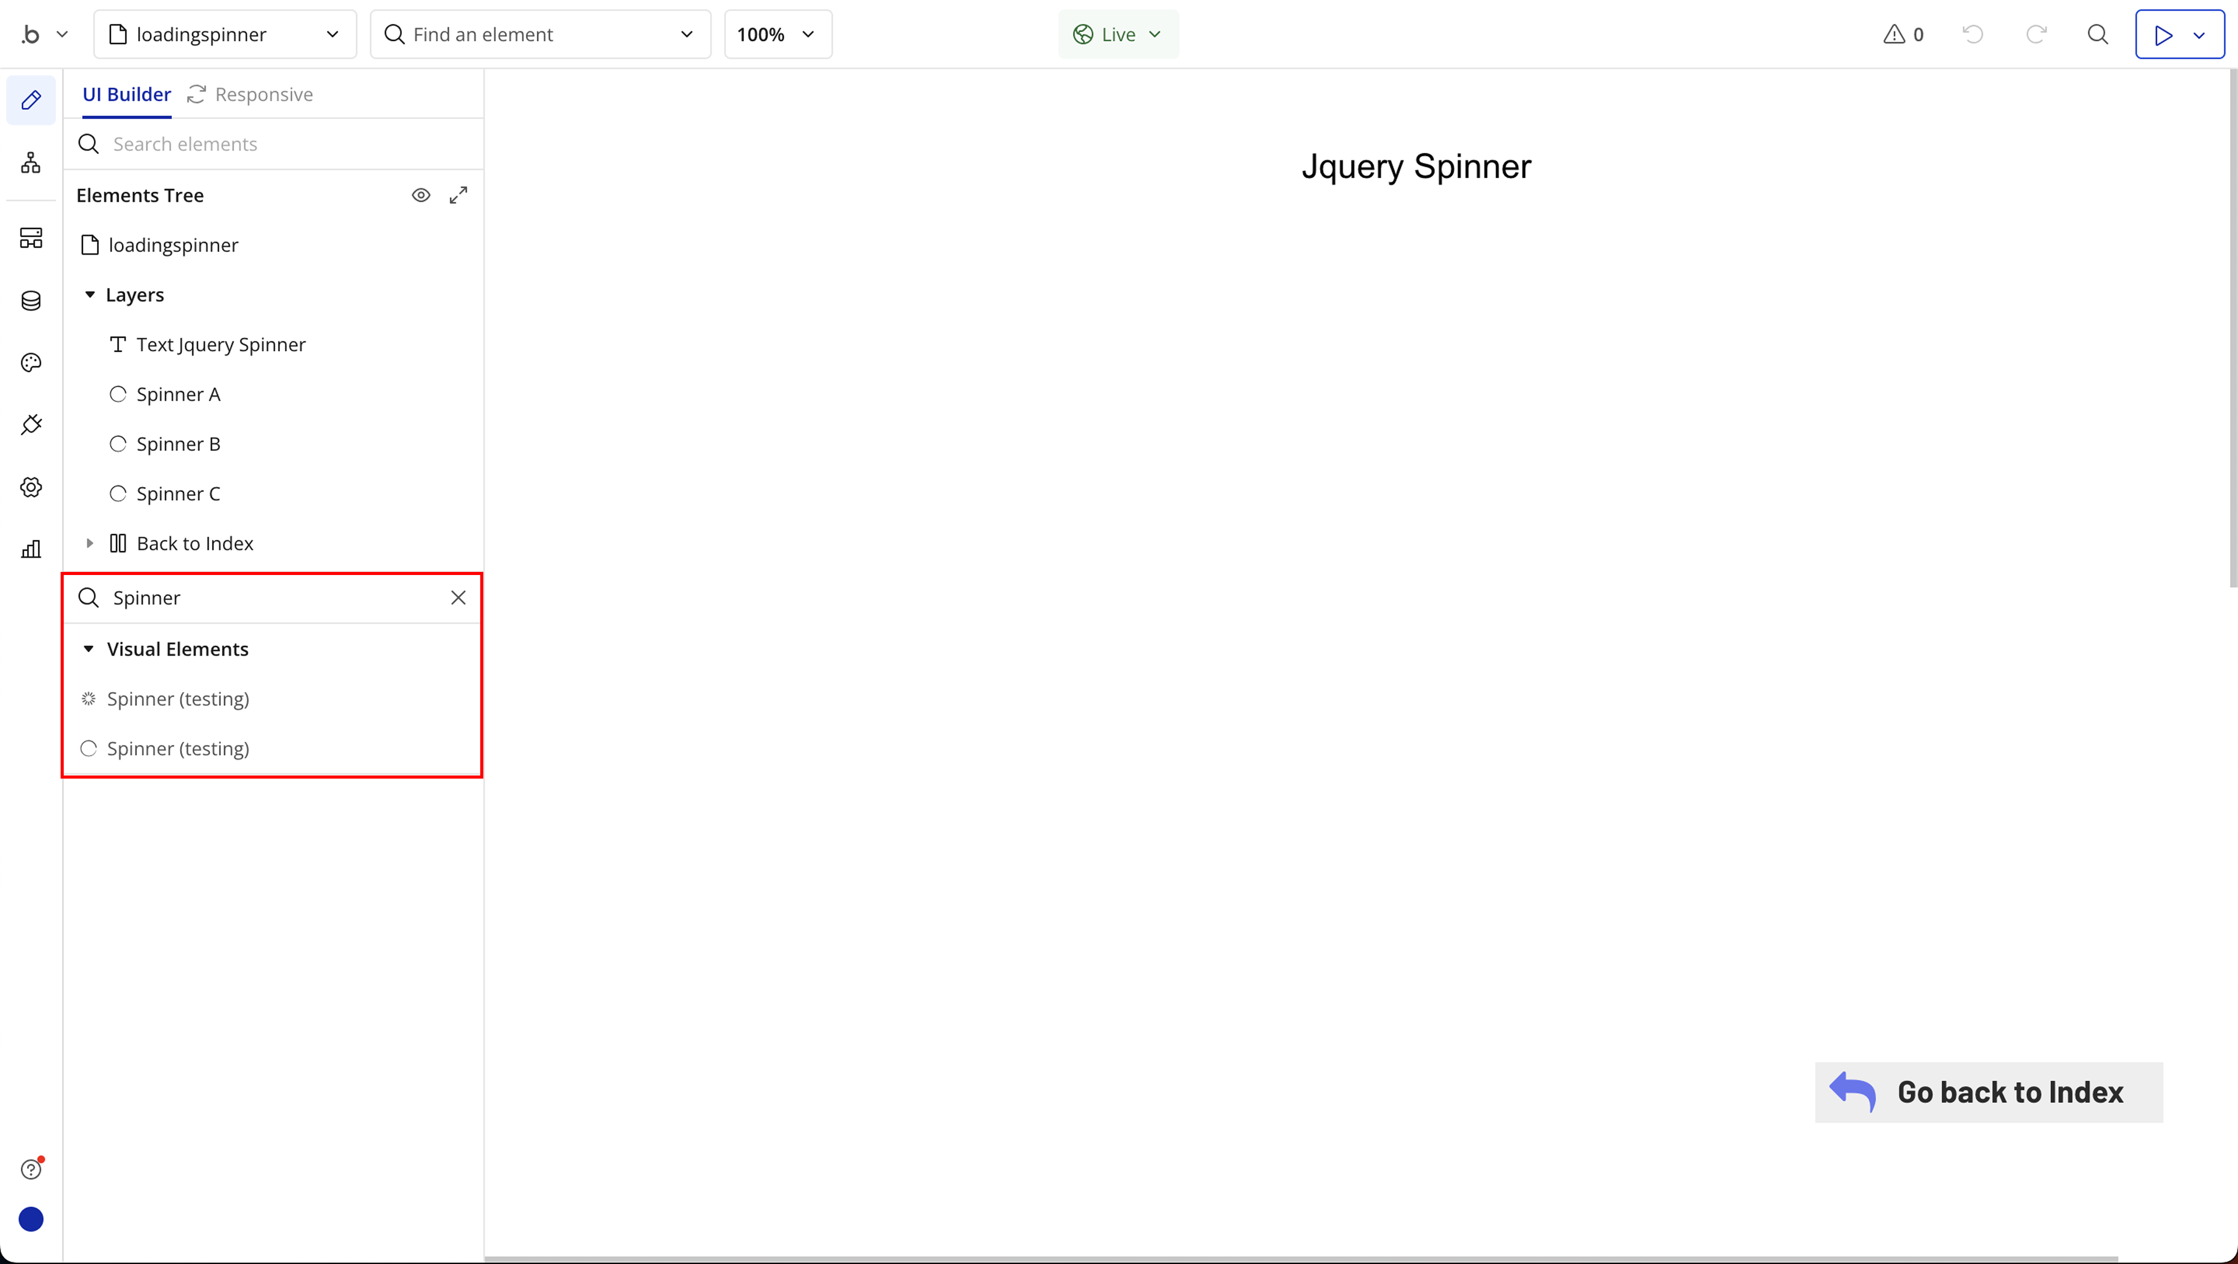2238x1264 pixels.
Task: Open the Plugins plug icon
Action: (31, 425)
